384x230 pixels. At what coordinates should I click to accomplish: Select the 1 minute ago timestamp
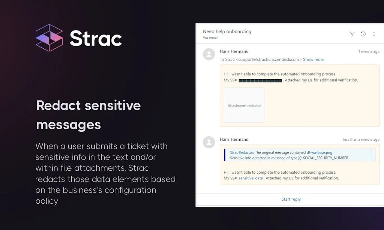368,51
